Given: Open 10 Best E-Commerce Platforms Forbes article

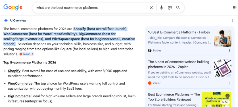Looking at the screenshot, I should point(179,32).
